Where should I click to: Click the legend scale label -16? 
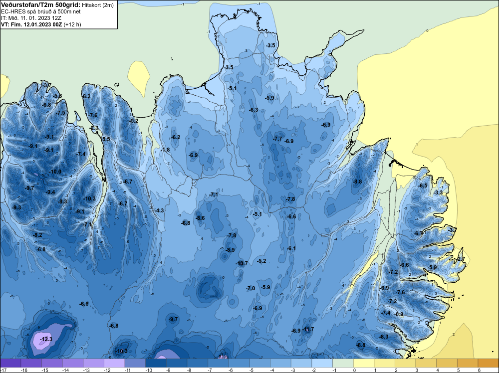click(24, 370)
